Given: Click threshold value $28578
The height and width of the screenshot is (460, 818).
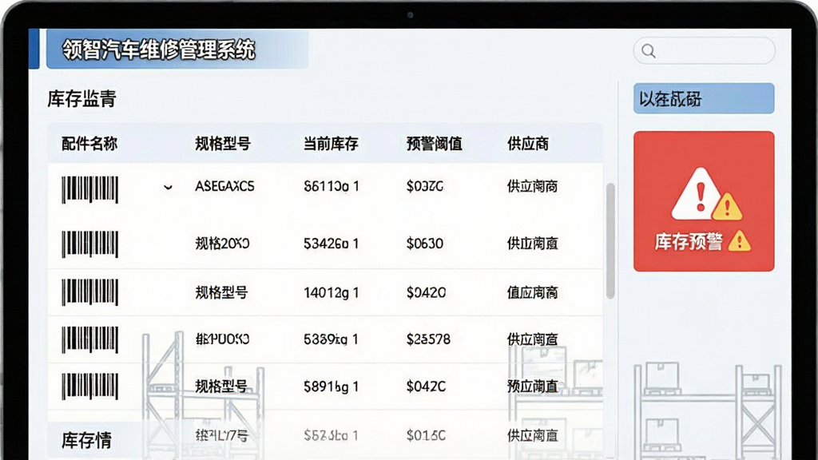Looking at the screenshot, I should tap(428, 339).
